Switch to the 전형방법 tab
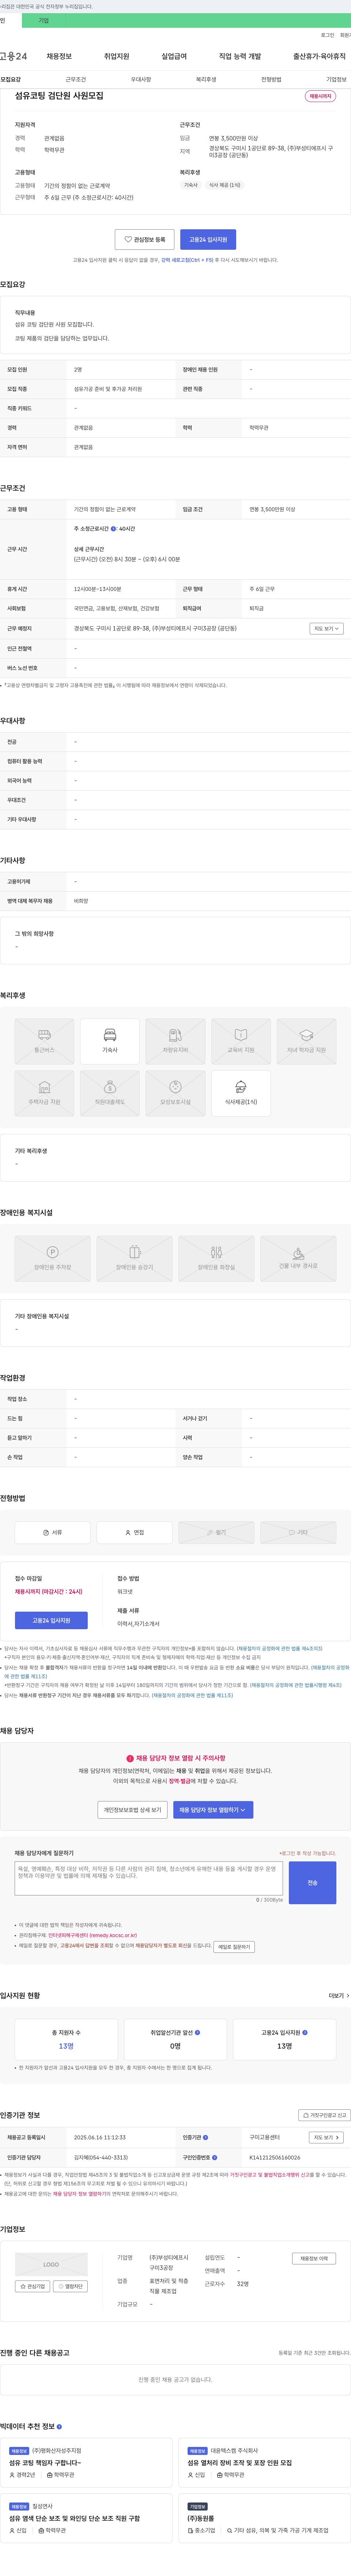This screenshot has width=351, height=2576. coord(271,79)
